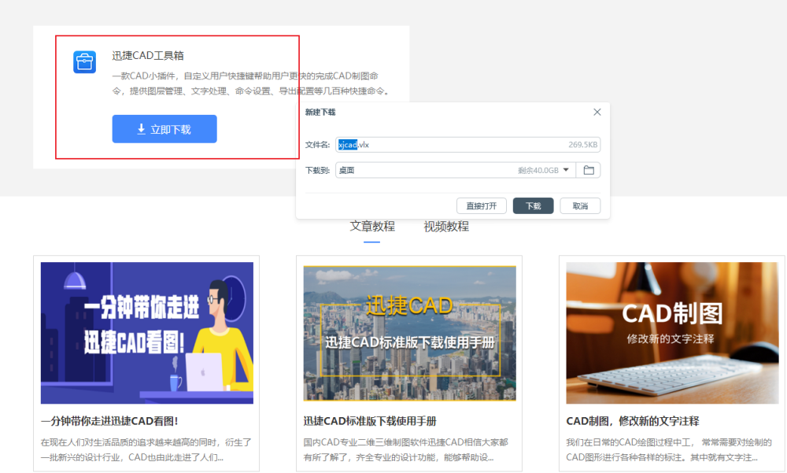Open the 一分钟带你走进迅捷CAD看图 thumbnail
Image resolution: width=787 pixels, height=473 pixels.
[x=147, y=333]
